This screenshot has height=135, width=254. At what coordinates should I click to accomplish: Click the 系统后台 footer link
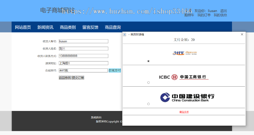pyautogui.click(x=96, y=117)
